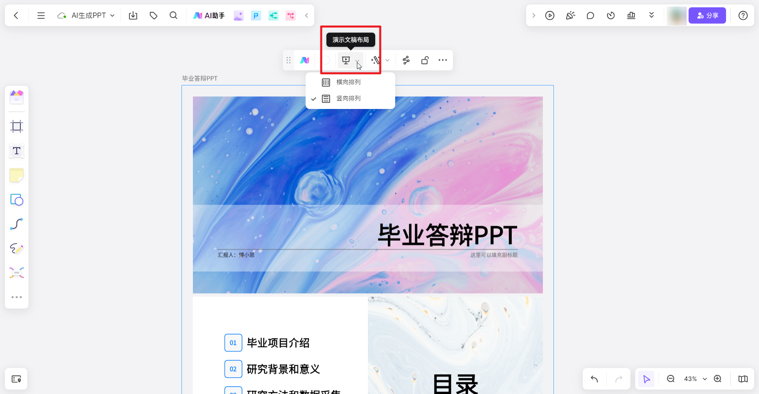This screenshot has height=394, width=759.
Task: Select 横向排列 horizontal layout
Action: click(350, 82)
